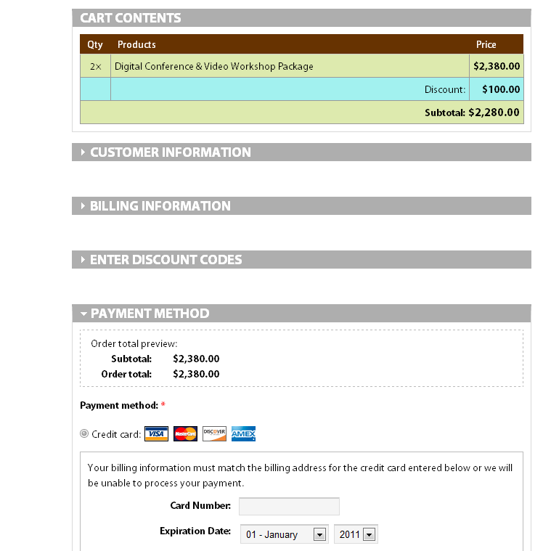551x551 pixels.
Task: Click the Digital Conference & Video Workshop Package product
Action: [x=214, y=66]
